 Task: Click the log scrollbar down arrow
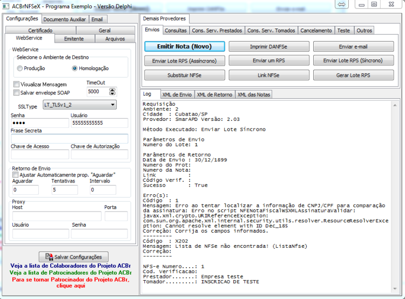[x=395, y=289]
